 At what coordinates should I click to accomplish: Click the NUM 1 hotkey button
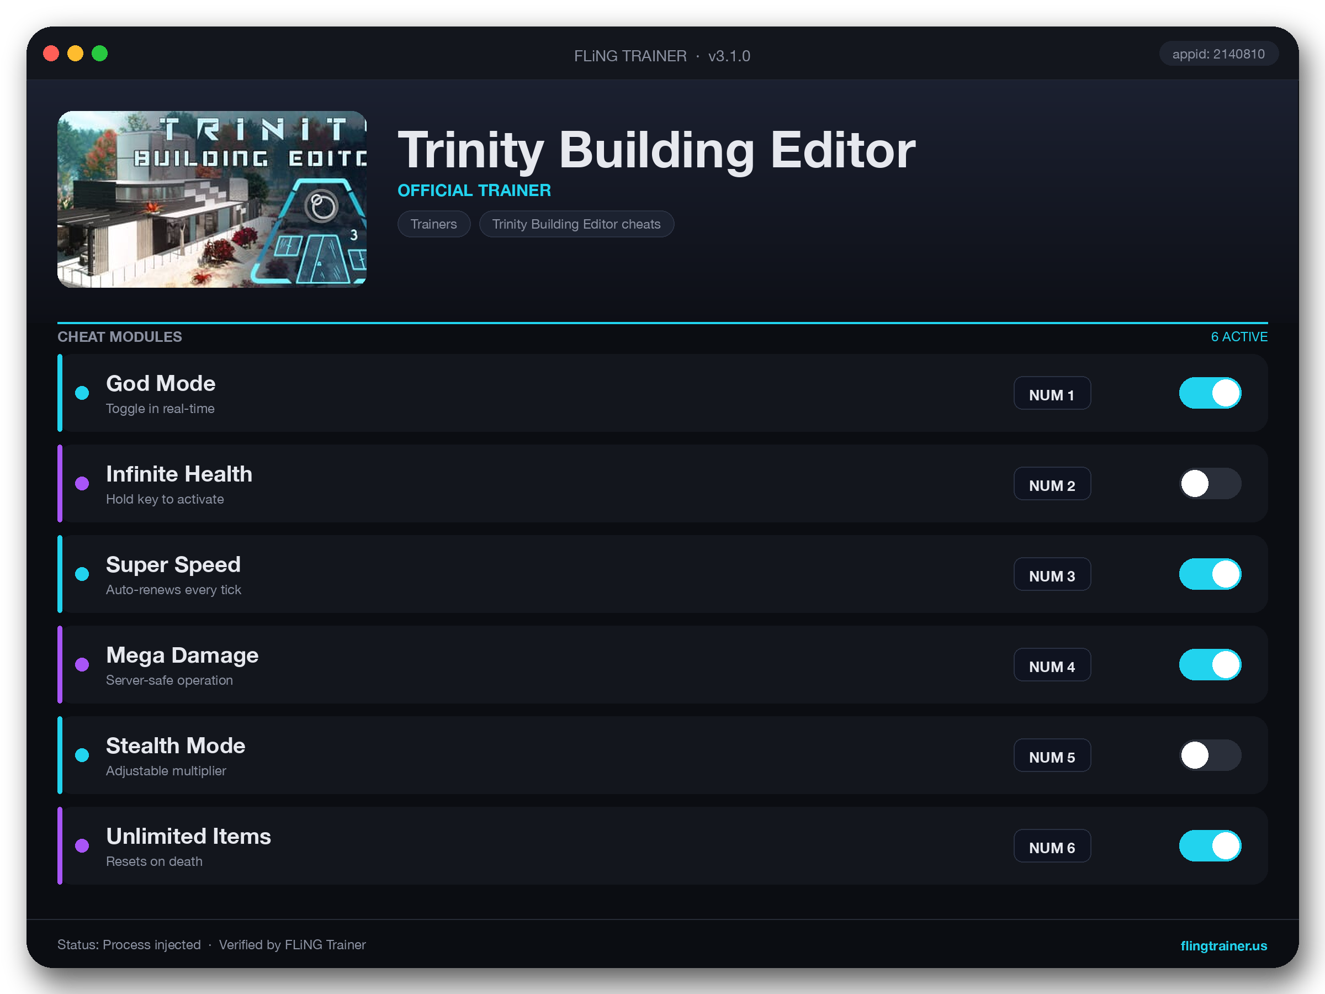pyautogui.click(x=1052, y=393)
